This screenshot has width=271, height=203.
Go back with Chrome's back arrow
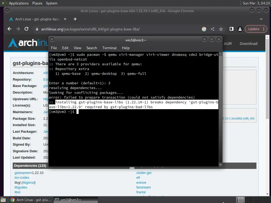pos(10,29)
